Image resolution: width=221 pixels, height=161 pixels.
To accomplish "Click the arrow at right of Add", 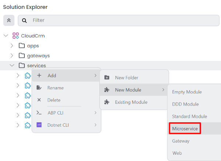I will 96,75.
